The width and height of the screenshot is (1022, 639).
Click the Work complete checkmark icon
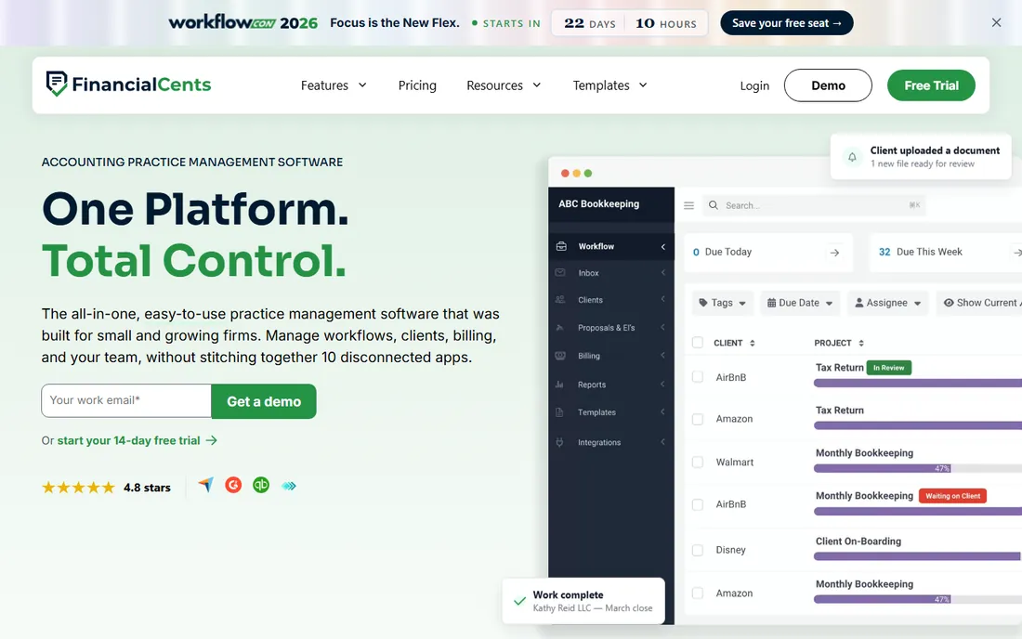coord(519,601)
